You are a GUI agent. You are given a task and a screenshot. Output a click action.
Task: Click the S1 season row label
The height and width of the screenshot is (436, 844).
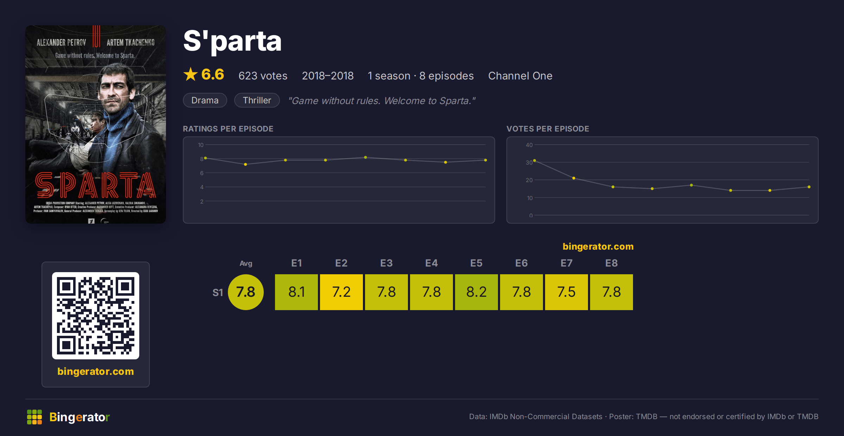[x=218, y=293]
